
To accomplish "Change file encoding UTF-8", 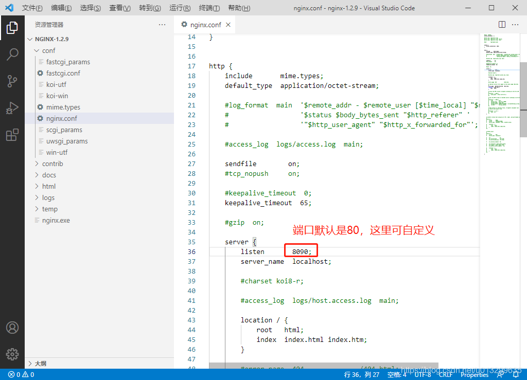I will 423,375.
